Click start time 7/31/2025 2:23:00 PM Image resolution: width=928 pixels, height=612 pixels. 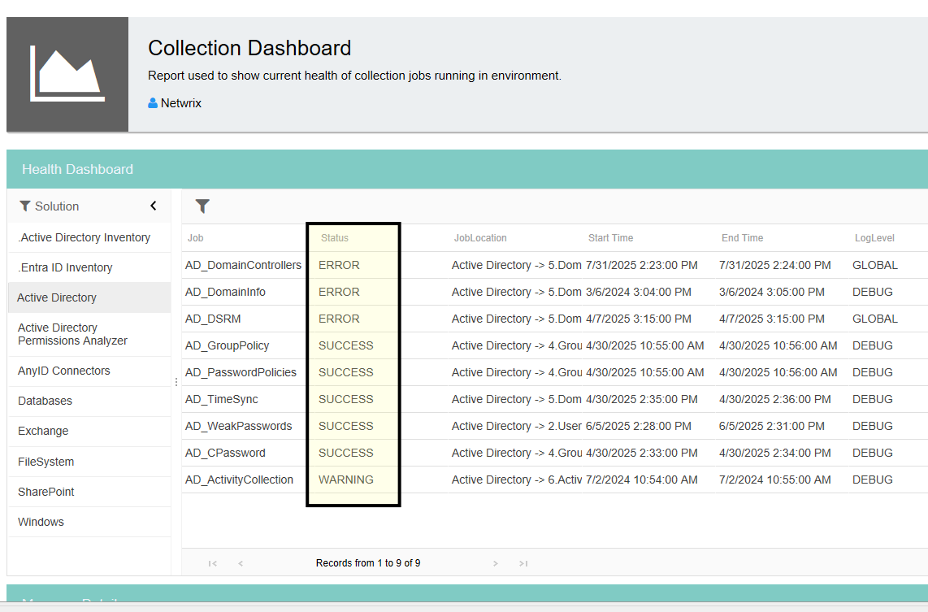(x=641, y=265)
